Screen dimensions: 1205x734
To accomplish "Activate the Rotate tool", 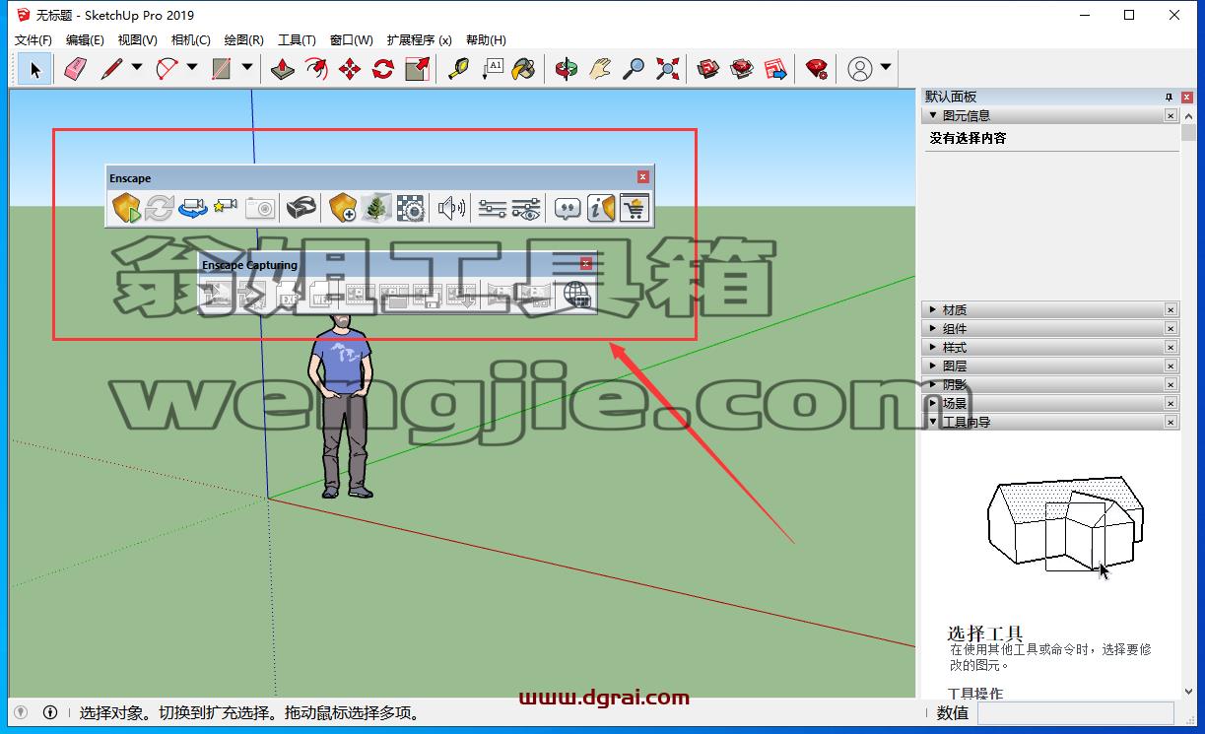I will 383,69.
